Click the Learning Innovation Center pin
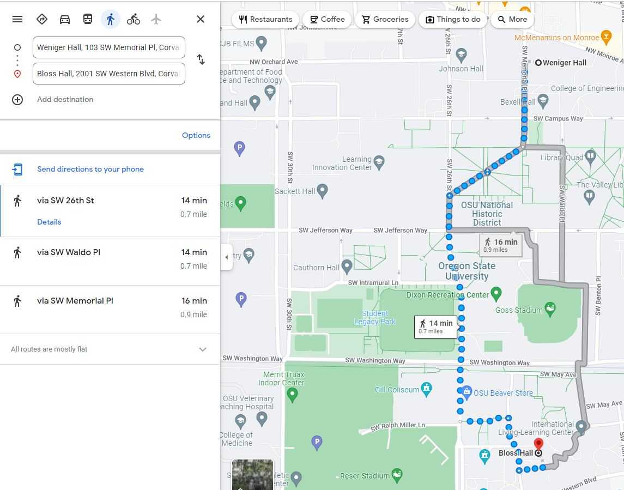Image resolution: width=624 pixels, height=490 pixels. click(x=379, y=162)
